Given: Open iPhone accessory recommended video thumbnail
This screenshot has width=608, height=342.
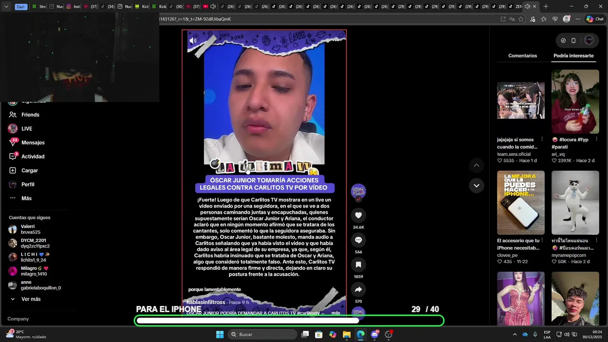Looking at the screenshot, I should (521, 203).
